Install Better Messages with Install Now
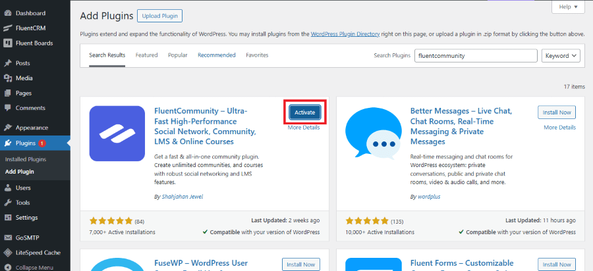Screen dimensions: 593x271 tap(557, 112)
